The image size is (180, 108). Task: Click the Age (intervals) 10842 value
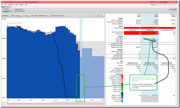(x=139, y=68)
